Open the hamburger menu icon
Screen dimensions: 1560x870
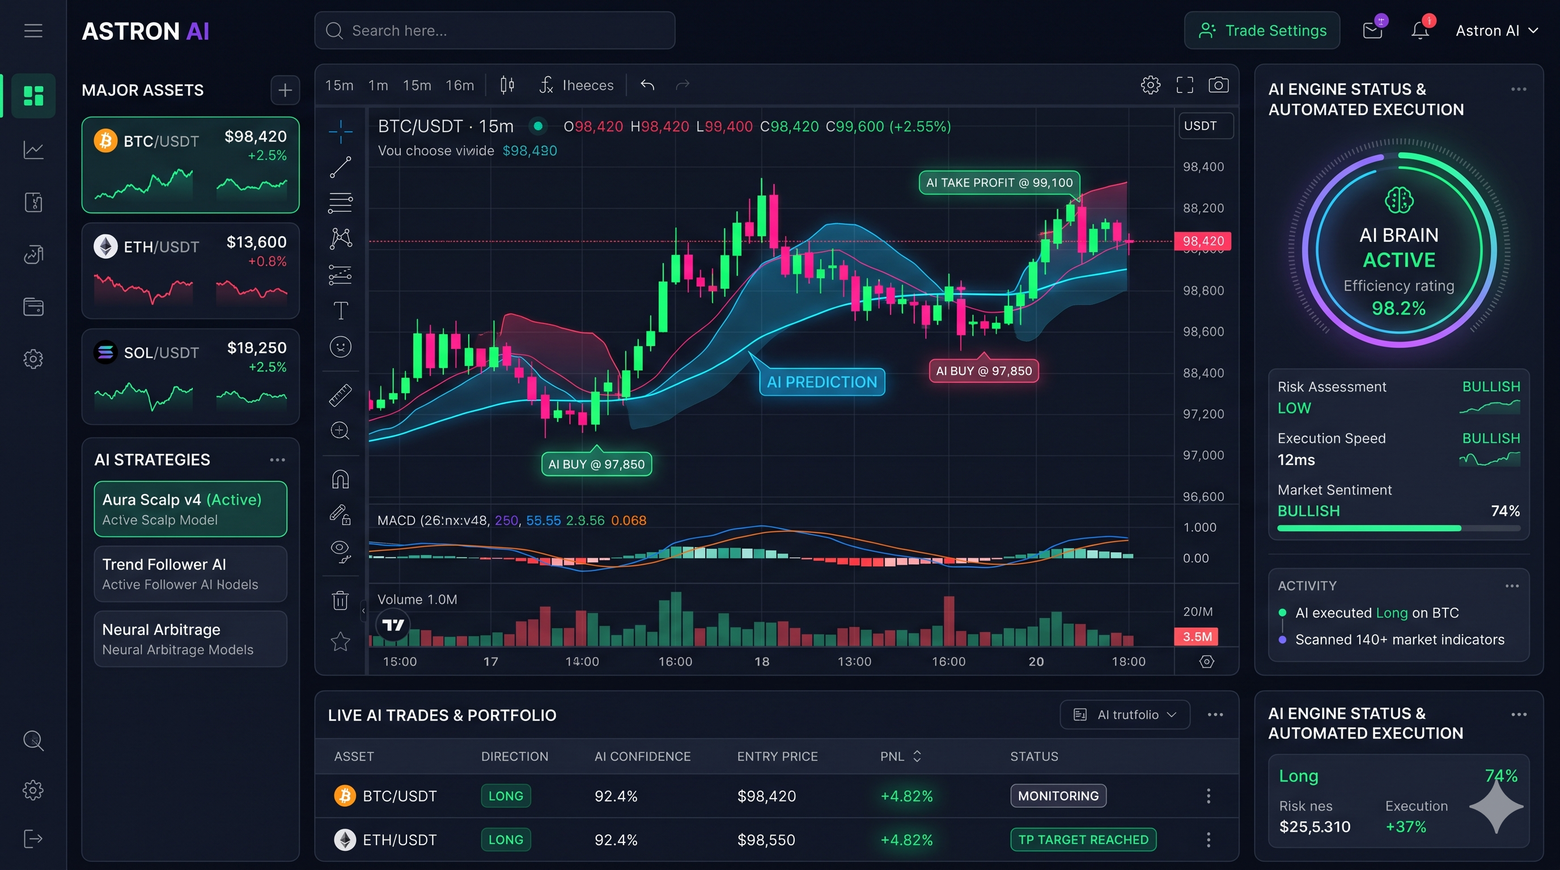click(x=33, y=31)
